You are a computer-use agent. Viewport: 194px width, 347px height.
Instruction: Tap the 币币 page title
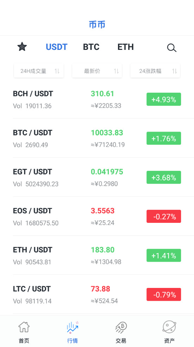97,24
